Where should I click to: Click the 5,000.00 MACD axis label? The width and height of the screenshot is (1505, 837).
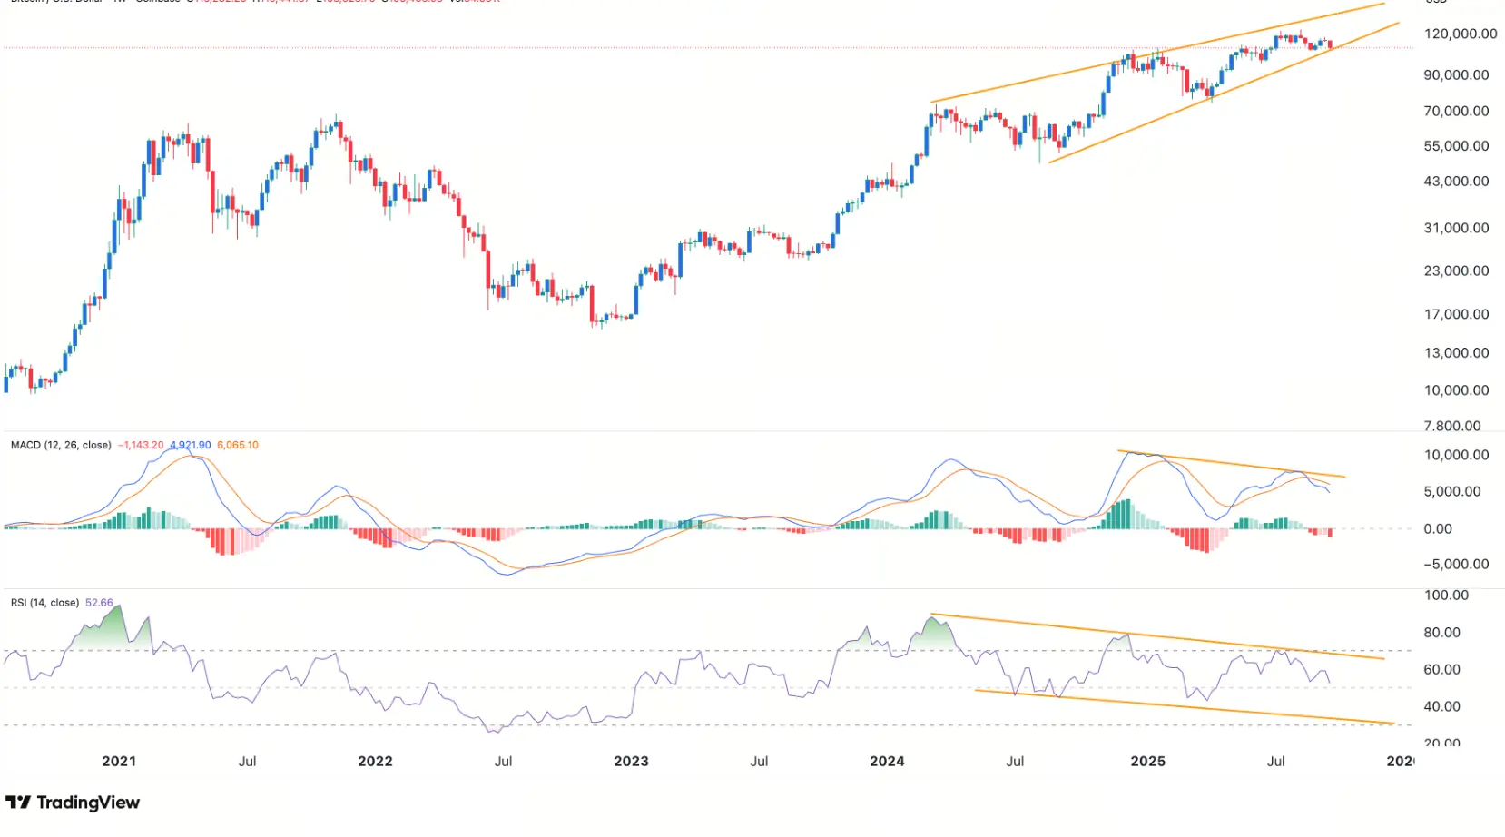click(1452, 491)
